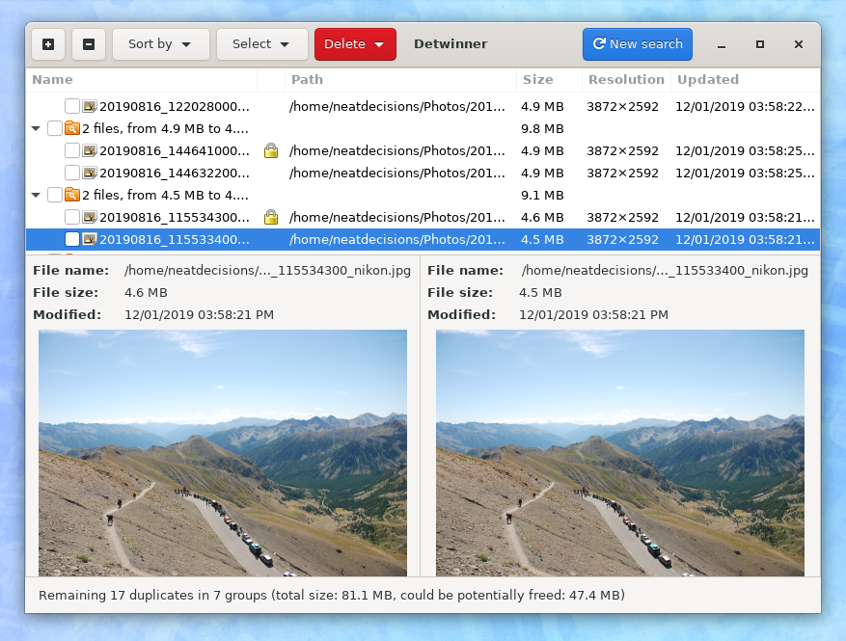Click the left preview image thumbnail
Image resolution: width=846 pixels, height=641 pixels.
[223, 453]
